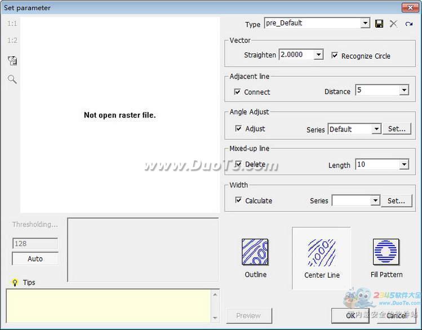The image size is (422, 330).
Task: Click the save type floppy disk icon
Action: pyautogui.click(x=379, y=24)
